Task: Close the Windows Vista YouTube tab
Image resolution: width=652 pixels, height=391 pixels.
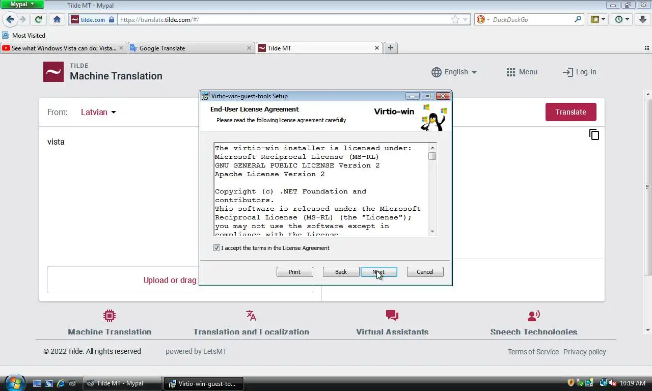Action: point(121,48)
